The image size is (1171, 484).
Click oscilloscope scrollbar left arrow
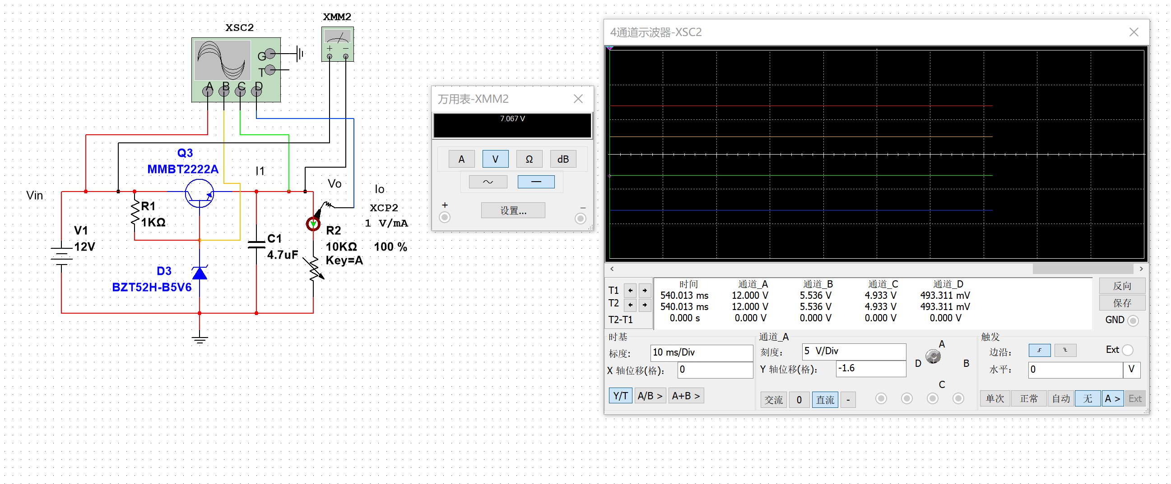pyautogui.click(x=612, y=269)
